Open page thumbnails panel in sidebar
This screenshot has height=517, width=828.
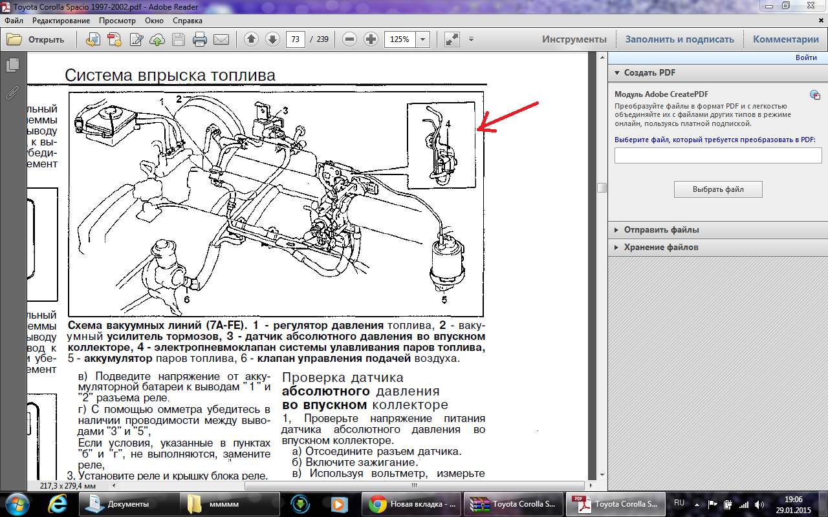tap(12, 65)
